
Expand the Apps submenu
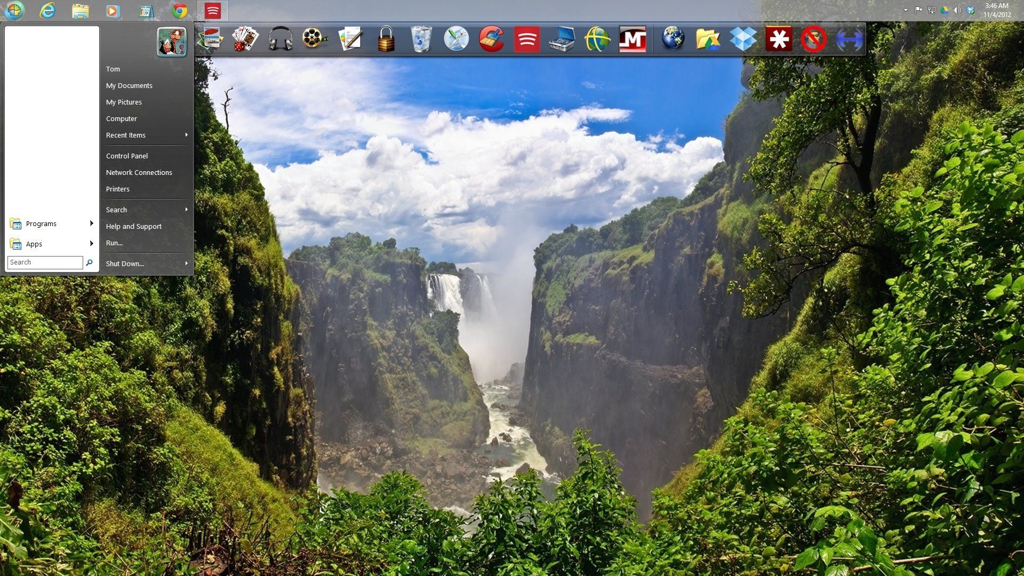point(52,244)
